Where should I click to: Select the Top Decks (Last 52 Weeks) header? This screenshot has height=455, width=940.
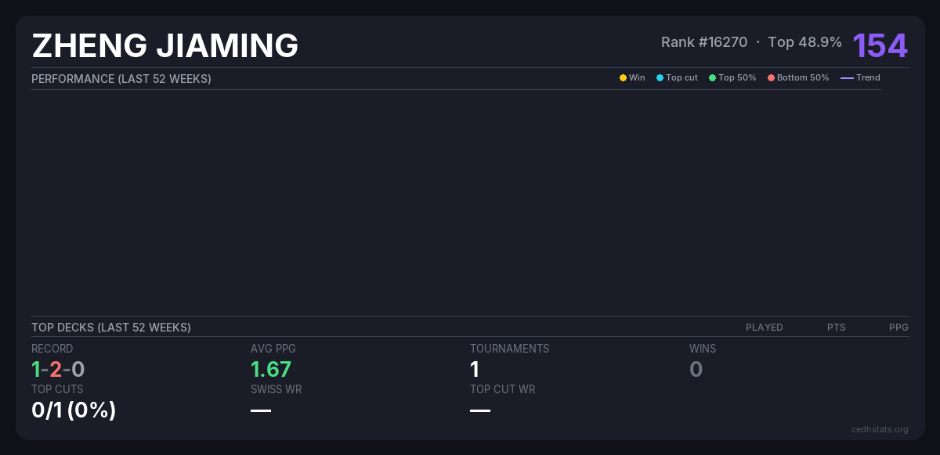(x=111, y=328)
